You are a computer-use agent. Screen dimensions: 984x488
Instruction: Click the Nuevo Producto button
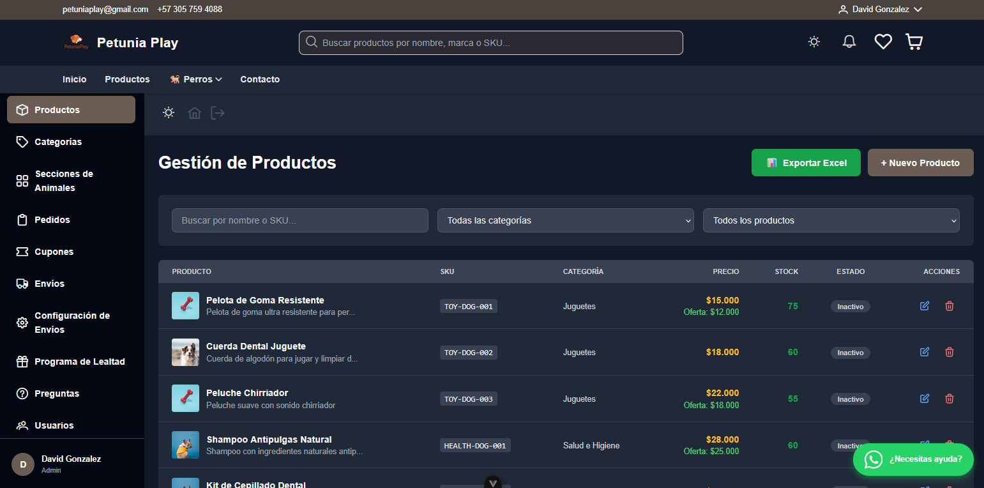920,163
